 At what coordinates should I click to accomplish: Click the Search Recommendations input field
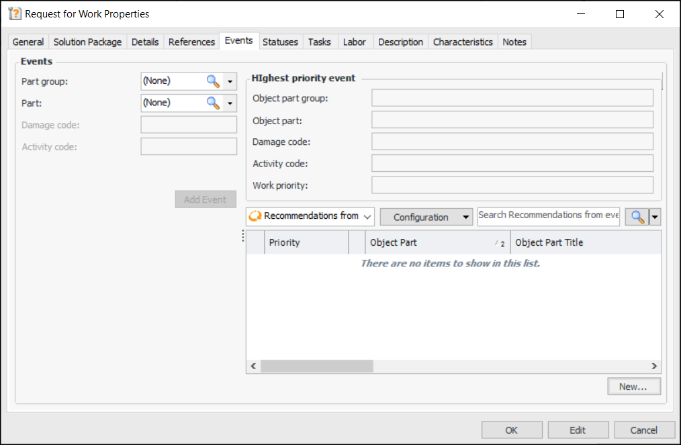(548, 215)
